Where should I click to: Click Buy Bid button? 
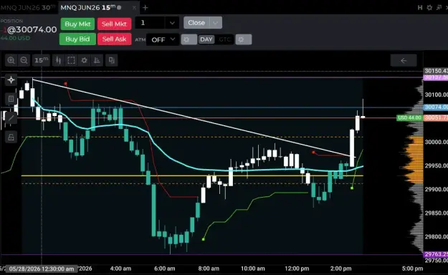pos(77,39)
